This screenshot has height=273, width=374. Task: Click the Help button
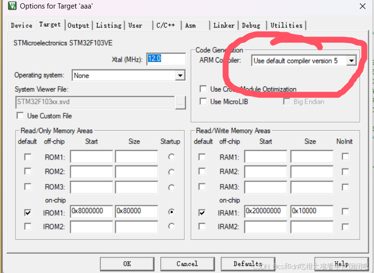[342, 264]
